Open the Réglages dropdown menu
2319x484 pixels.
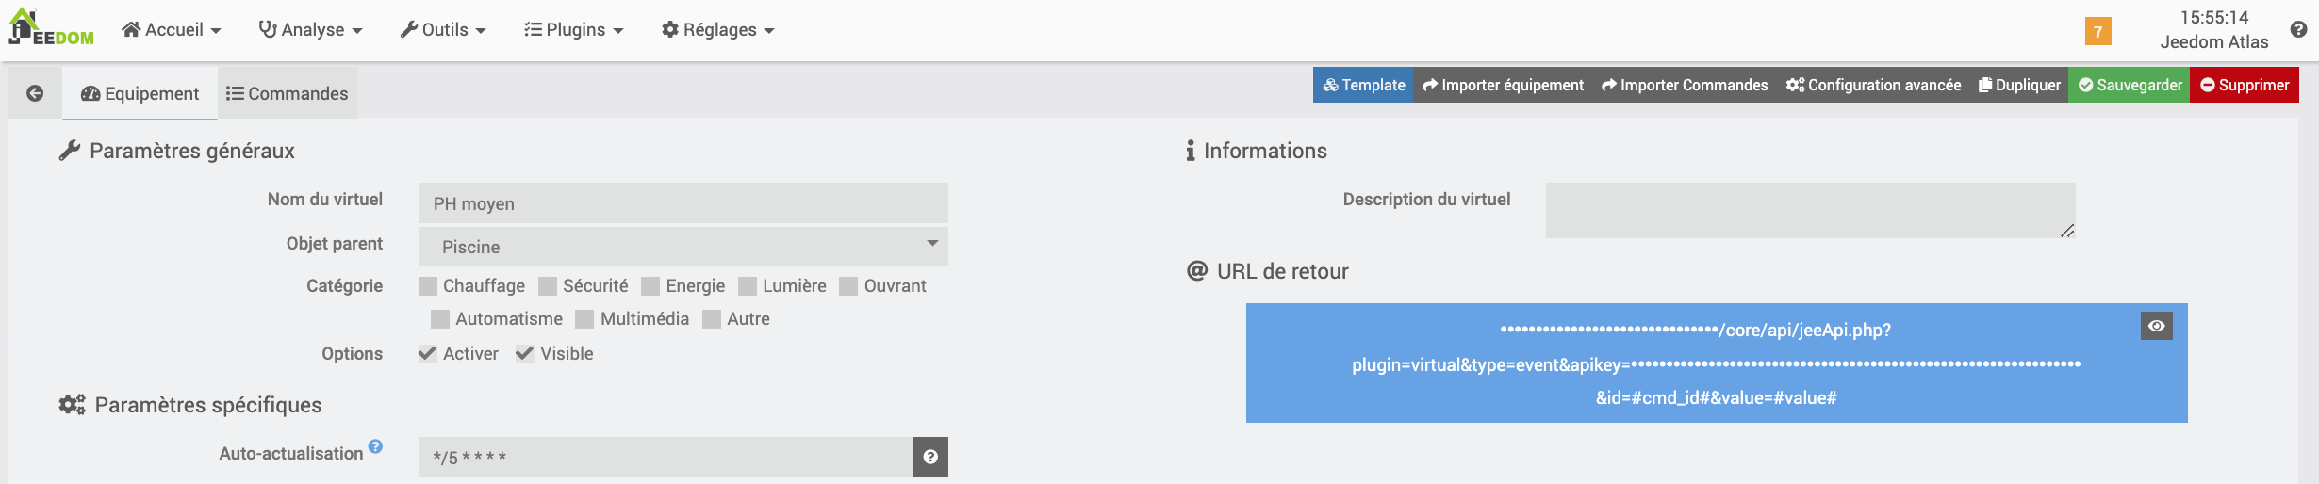click(717, 30)
